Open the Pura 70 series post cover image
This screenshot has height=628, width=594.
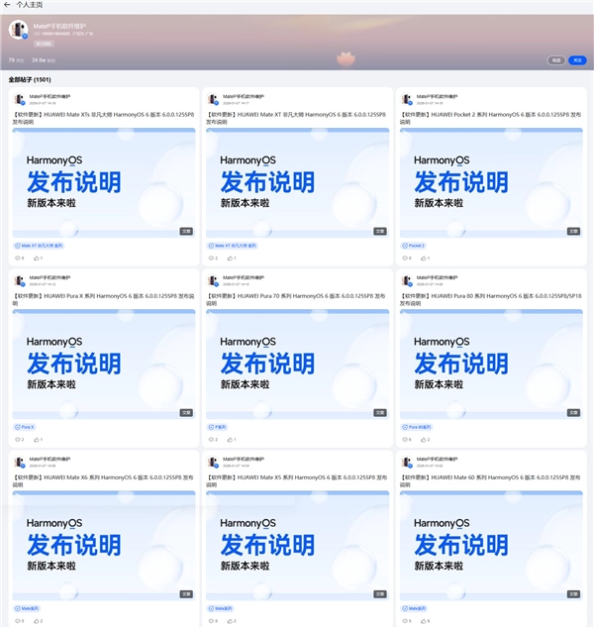297,364
